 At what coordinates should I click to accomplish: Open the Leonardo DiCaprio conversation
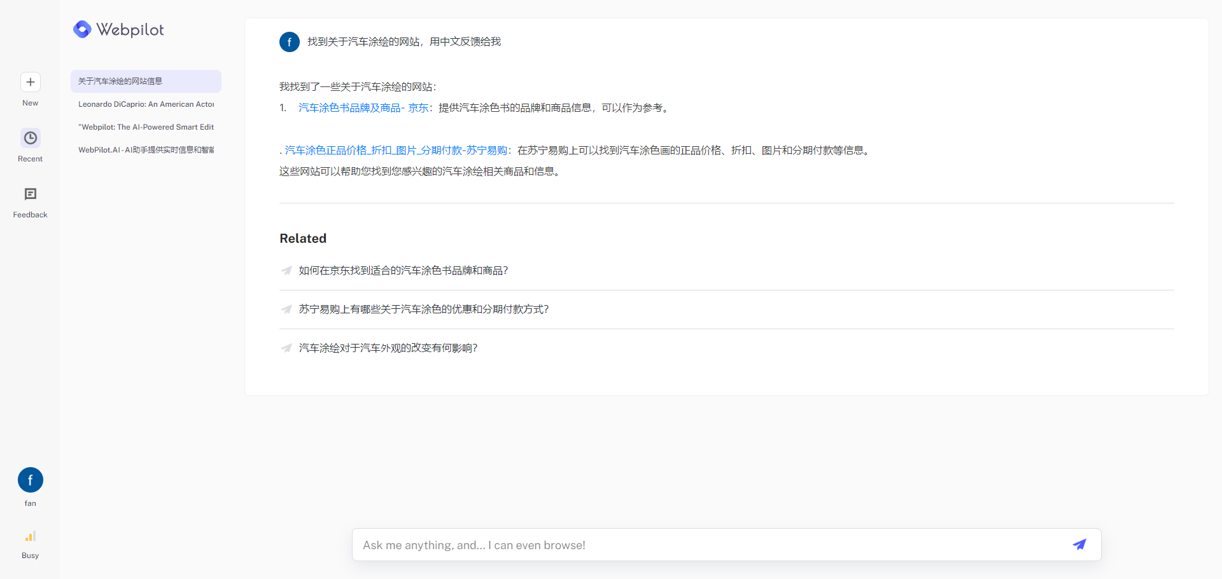click(x=146, y=104)
